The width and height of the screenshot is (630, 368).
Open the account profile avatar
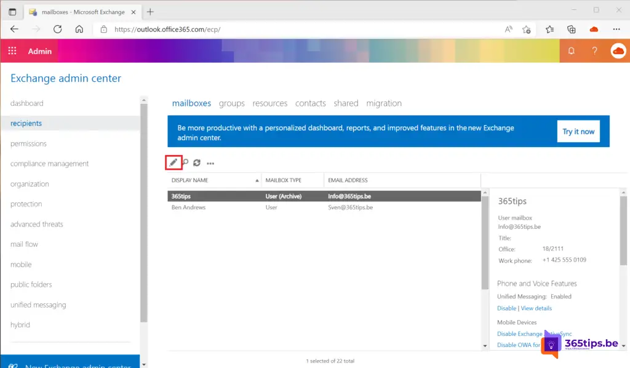618,51
